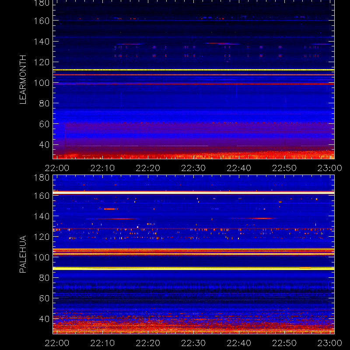Pick the 180 tick label on the Palehua plot
Image resolution: width=350 pixels, height=350 pixels.
pos(42,178)
